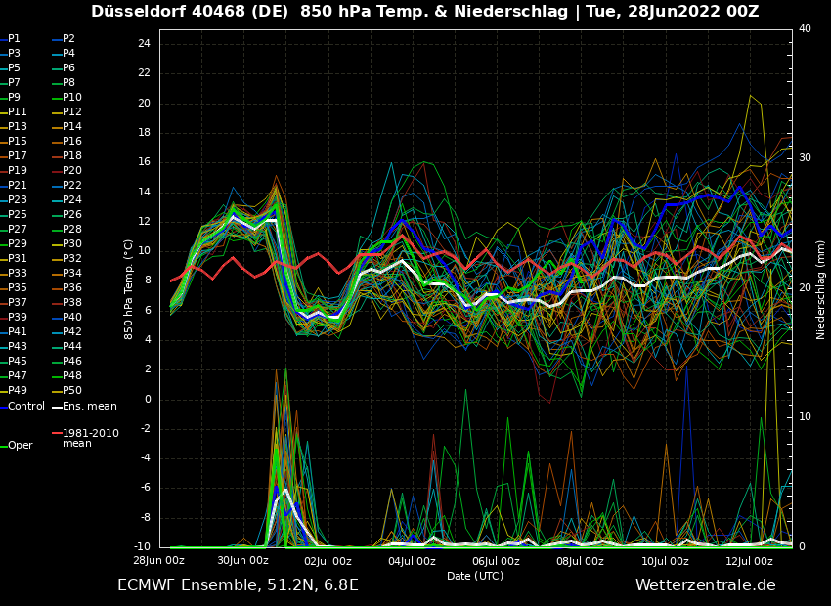
Task: Click the P1 legend entry
Action: 14,39
